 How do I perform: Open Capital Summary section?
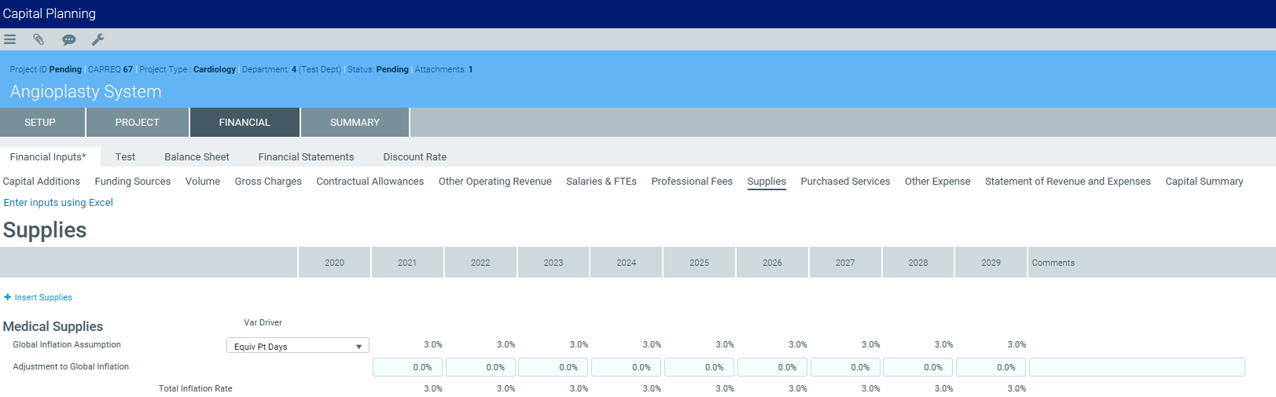[x=1204, y=182]
